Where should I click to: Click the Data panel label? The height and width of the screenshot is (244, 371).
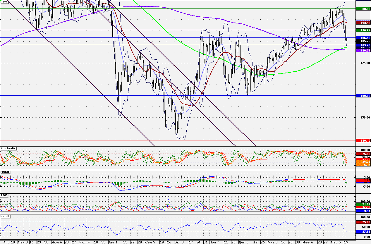pos(4,2)
